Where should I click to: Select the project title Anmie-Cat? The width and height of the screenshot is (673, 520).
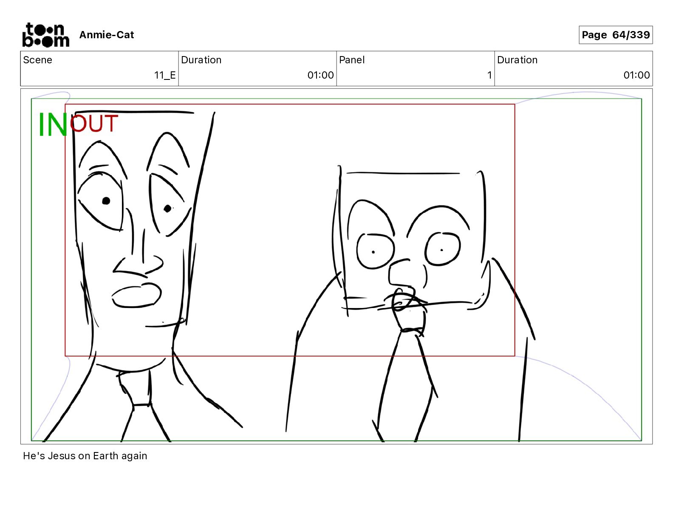(107, 35)
